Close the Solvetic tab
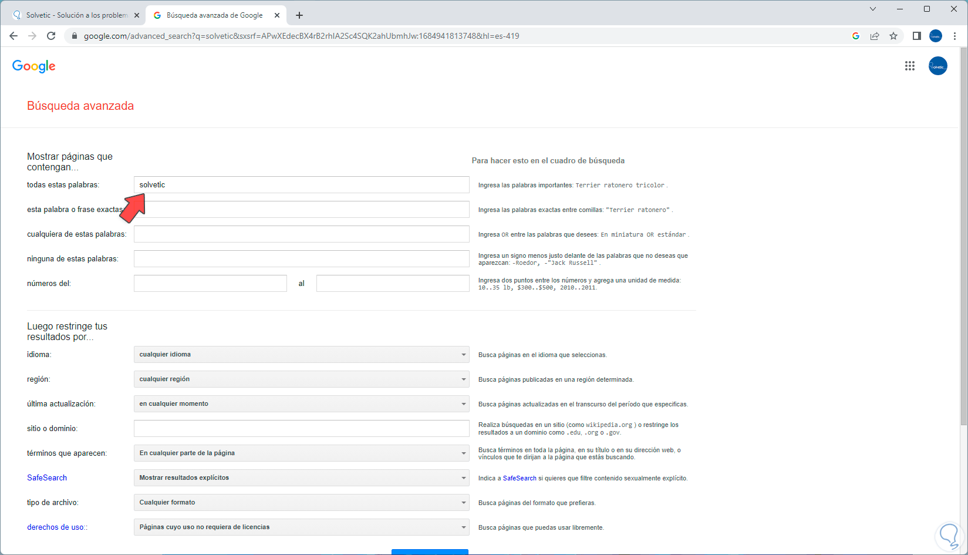This screenshot has height=555, width=968. pyautogui.click(x=137, y=15)
